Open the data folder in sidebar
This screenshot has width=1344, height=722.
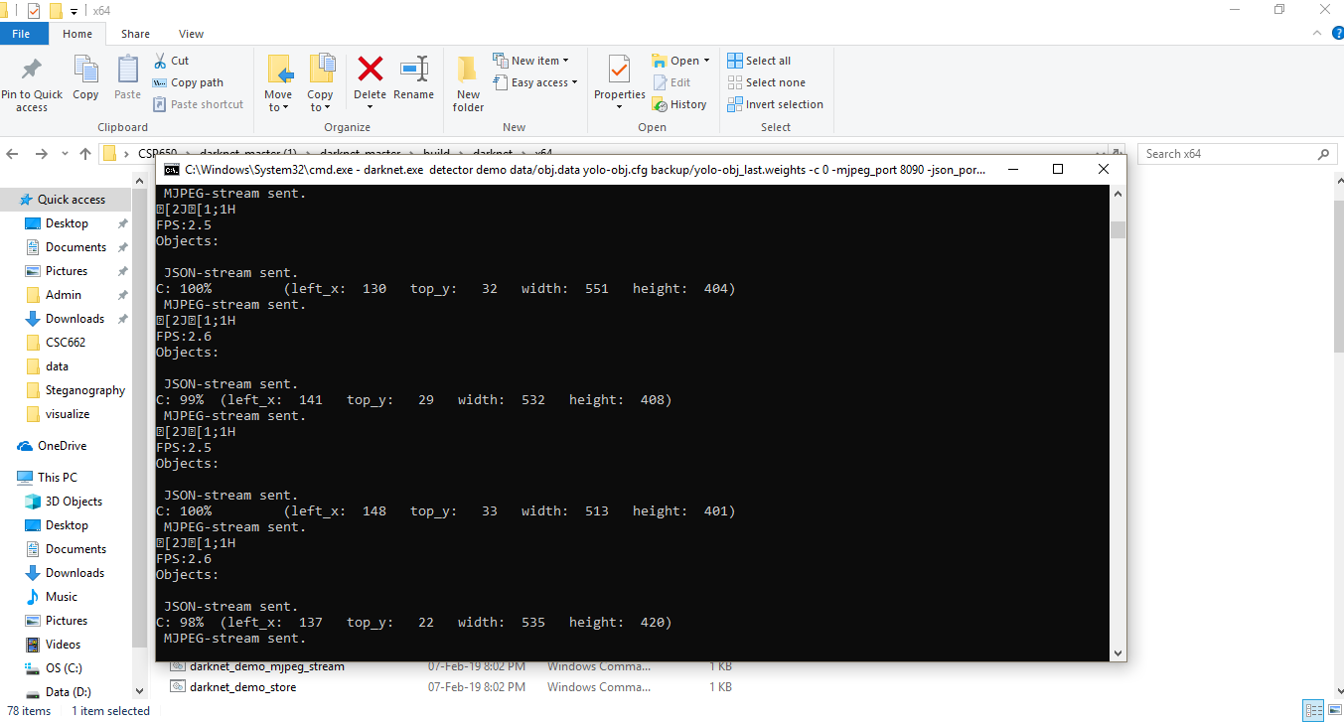(x=57, y=366)
